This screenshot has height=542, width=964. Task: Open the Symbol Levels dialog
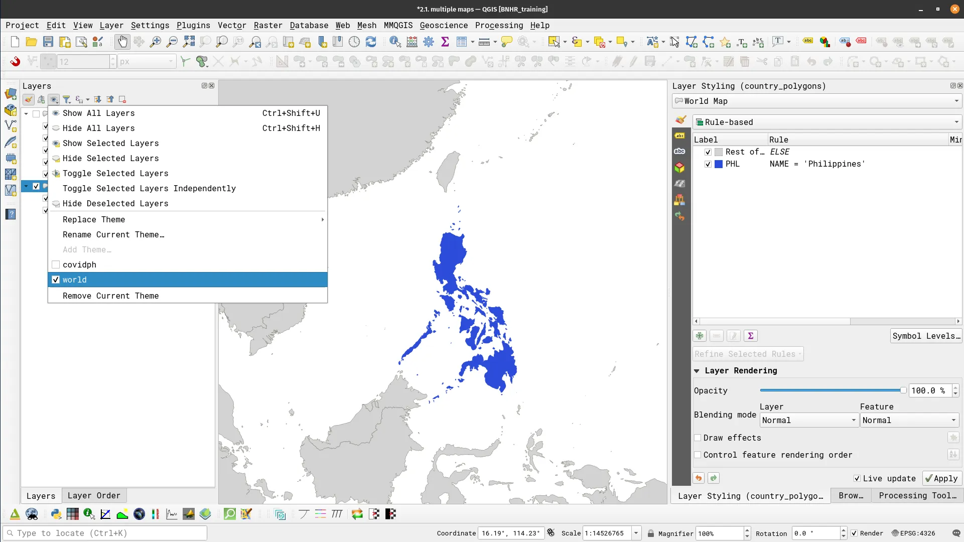coord(926,336)
